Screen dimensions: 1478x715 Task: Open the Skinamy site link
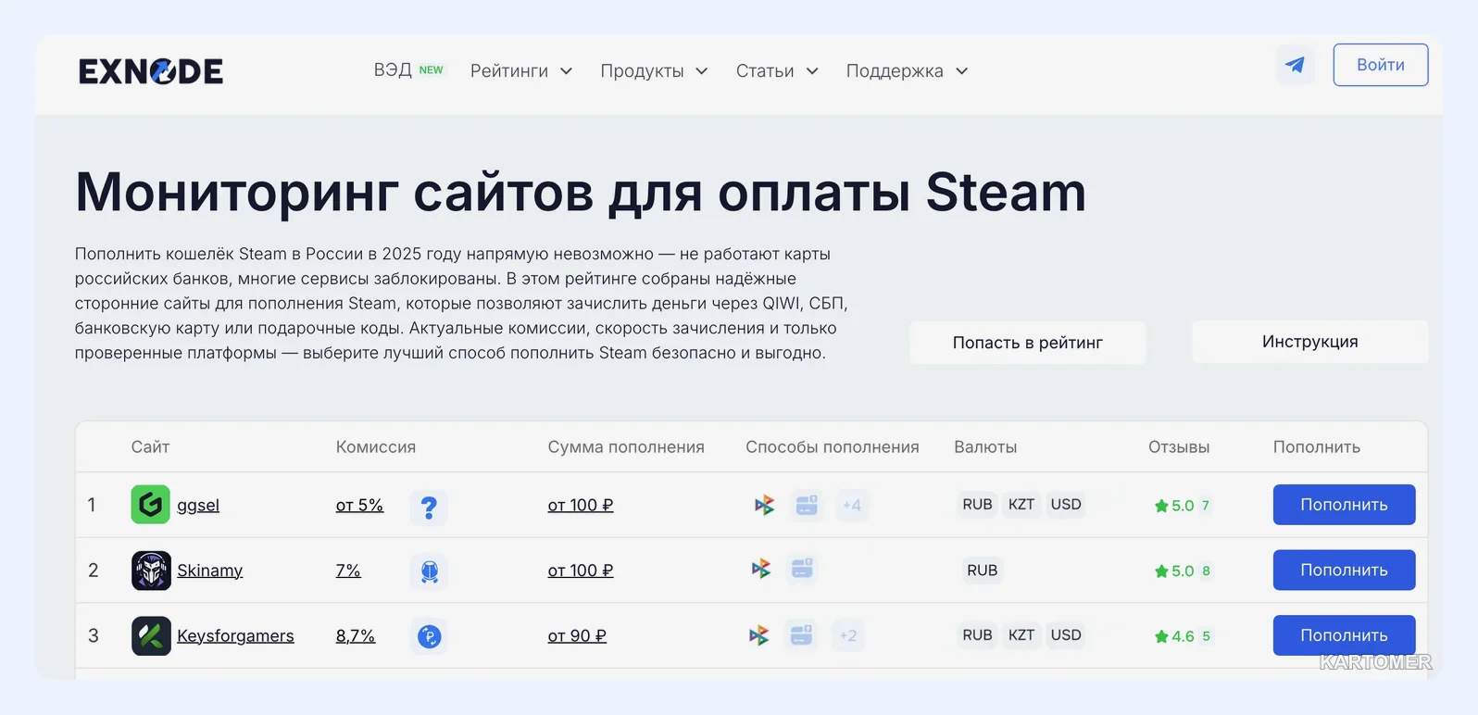pyautogui.click(x=210, y=571)
